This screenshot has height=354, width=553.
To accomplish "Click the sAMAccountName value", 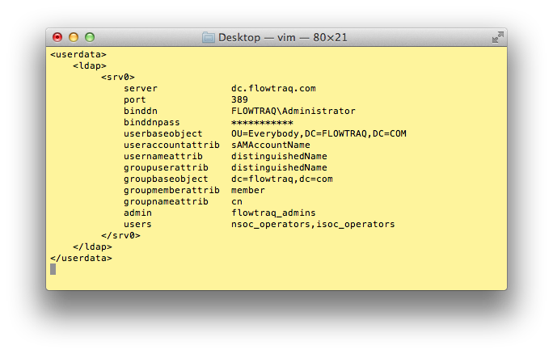I will (270, 145).
